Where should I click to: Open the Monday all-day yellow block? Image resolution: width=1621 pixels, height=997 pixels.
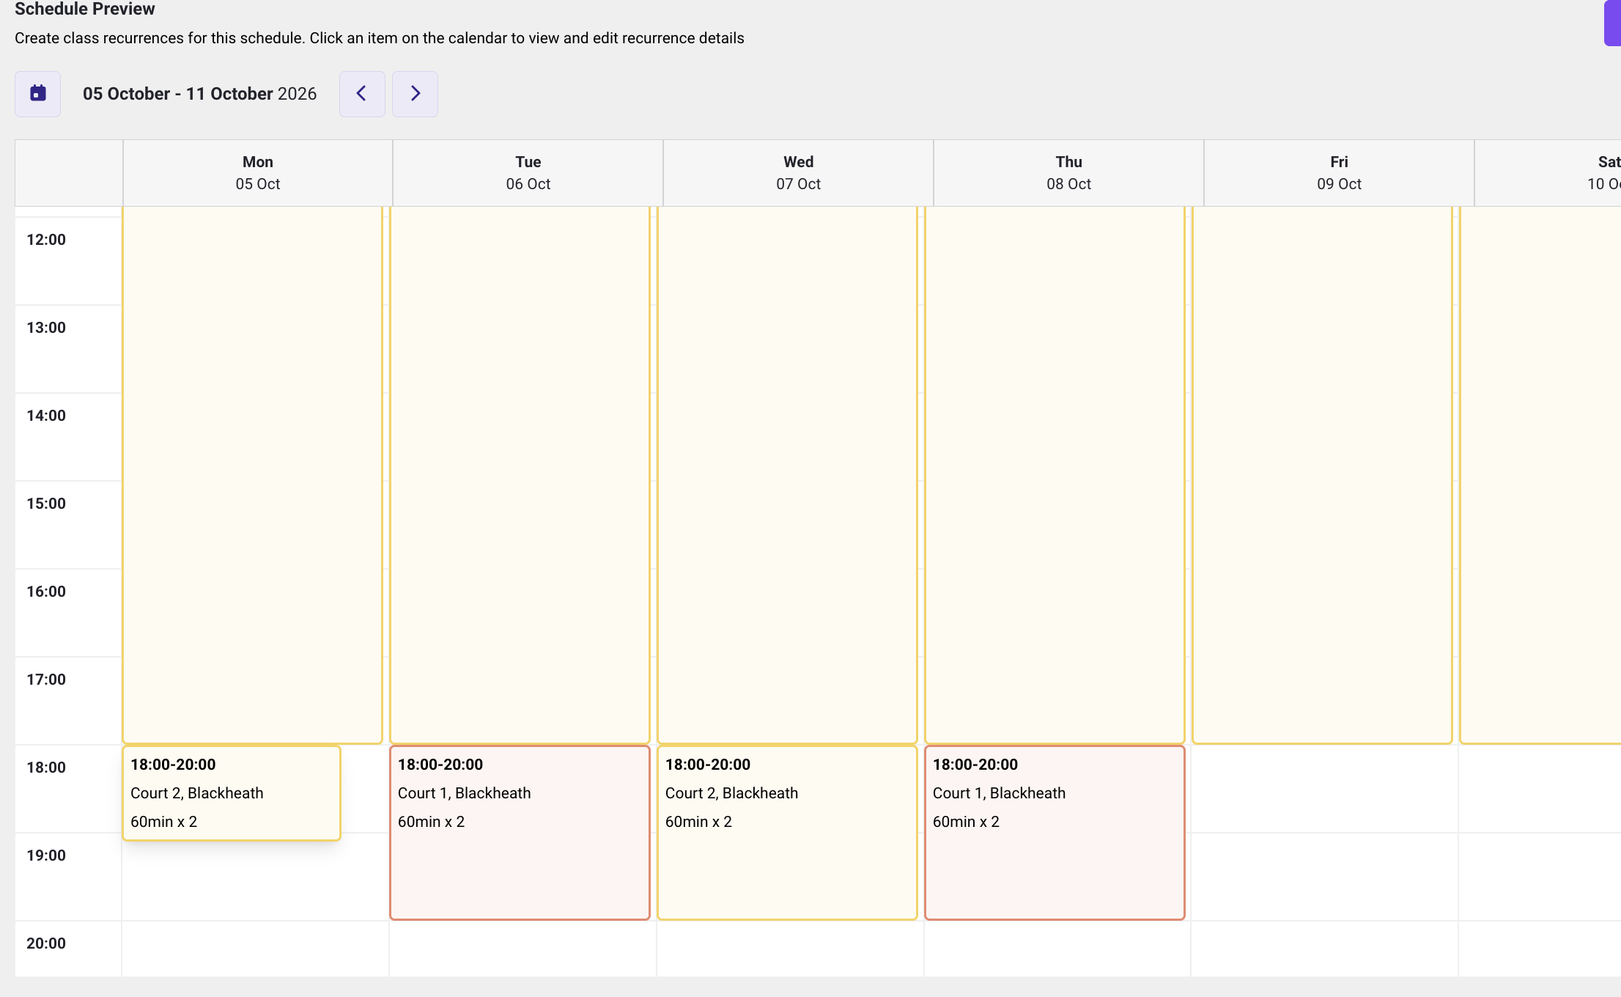click(252, 475)
